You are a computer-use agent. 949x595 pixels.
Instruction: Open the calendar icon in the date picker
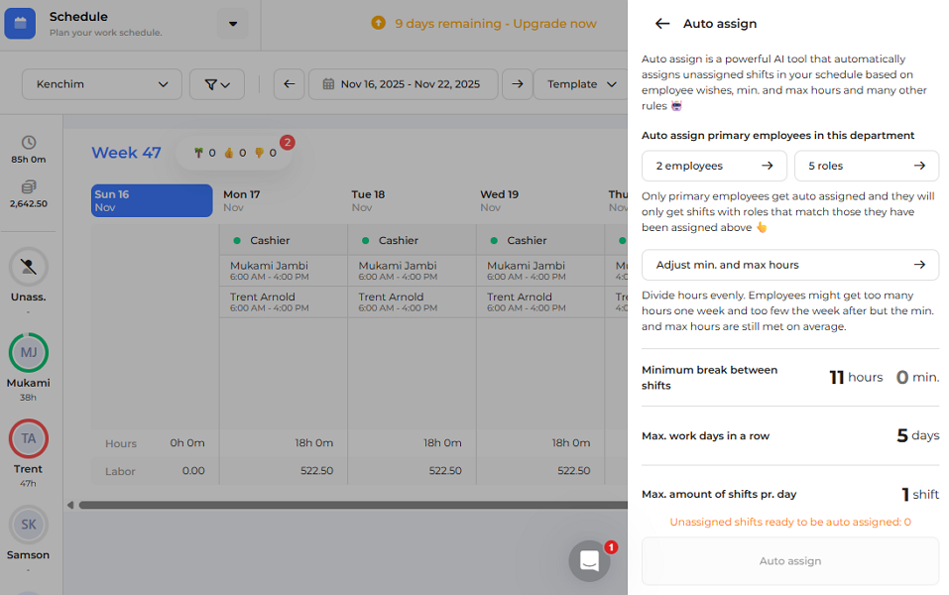(327, 84)
